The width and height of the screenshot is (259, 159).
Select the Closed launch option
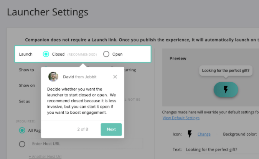pos(46,54)
